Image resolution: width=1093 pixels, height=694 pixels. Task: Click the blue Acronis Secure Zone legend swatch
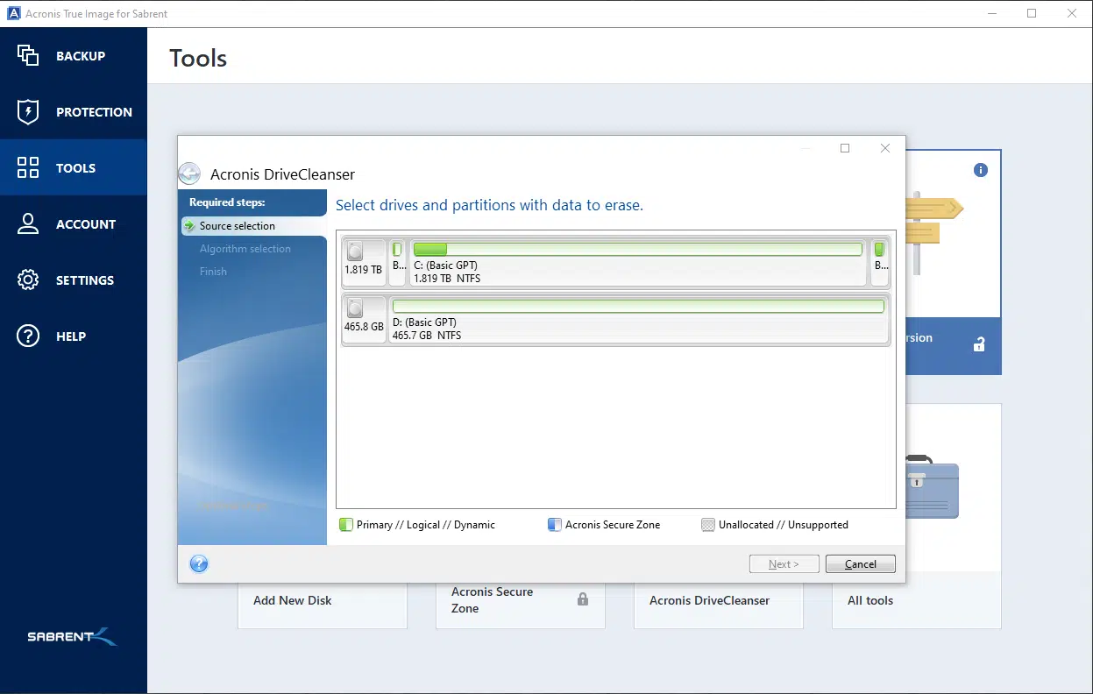[554, 525]
